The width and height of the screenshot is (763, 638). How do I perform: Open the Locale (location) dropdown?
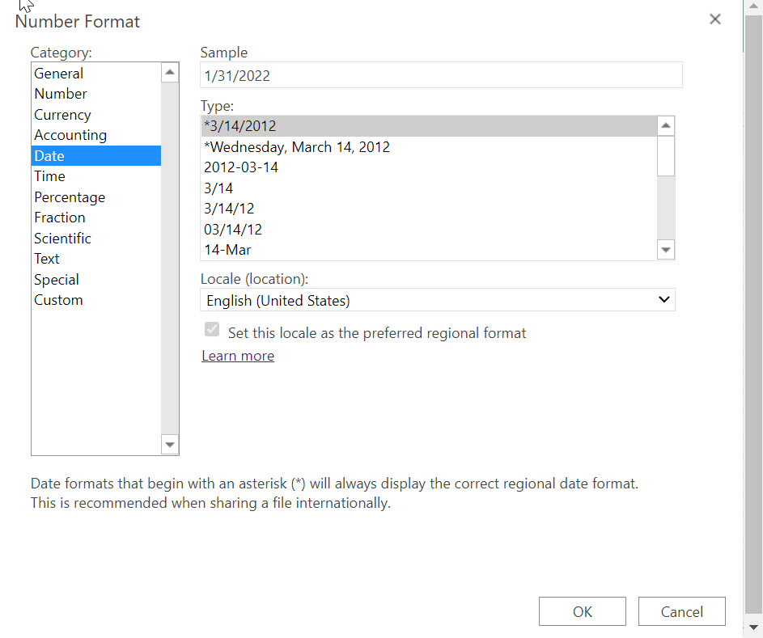point(663,299)
